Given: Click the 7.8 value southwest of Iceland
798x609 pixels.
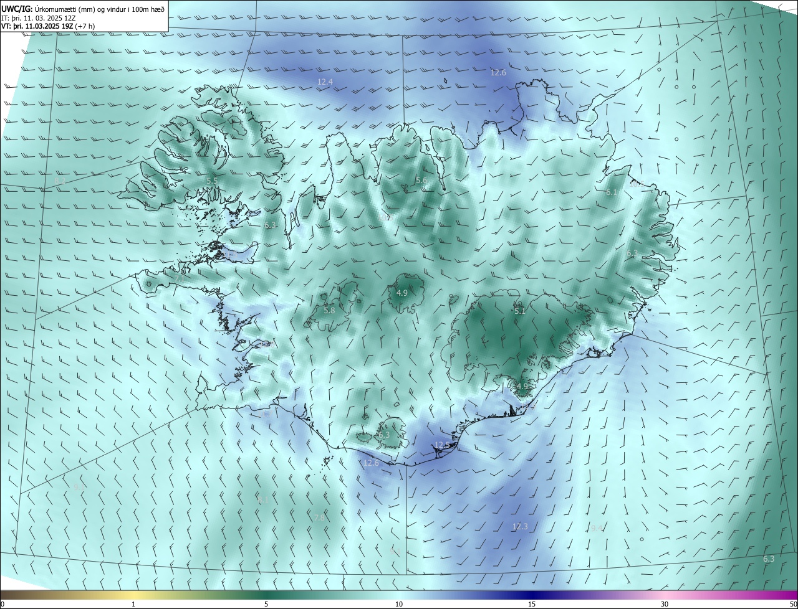Looking at the screenshot, I should pos(319,517).
